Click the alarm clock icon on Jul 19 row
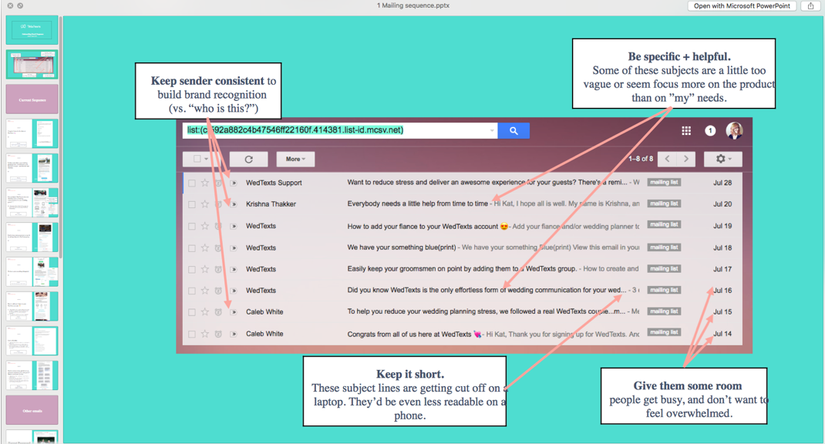Viewport: 825px width, 444px height. [x=218, y=226]
